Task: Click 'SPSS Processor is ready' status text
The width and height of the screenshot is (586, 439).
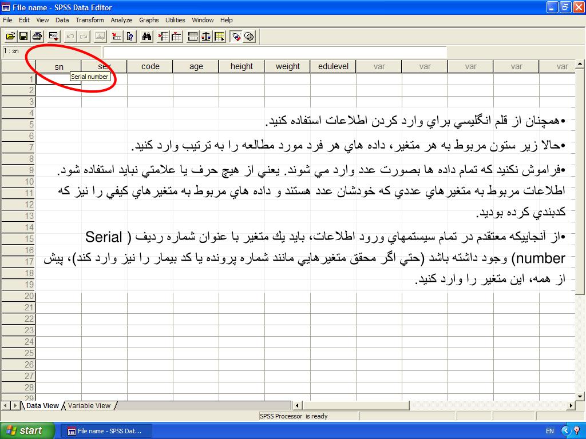Action: pyautogui.click(x=294, y=416)
